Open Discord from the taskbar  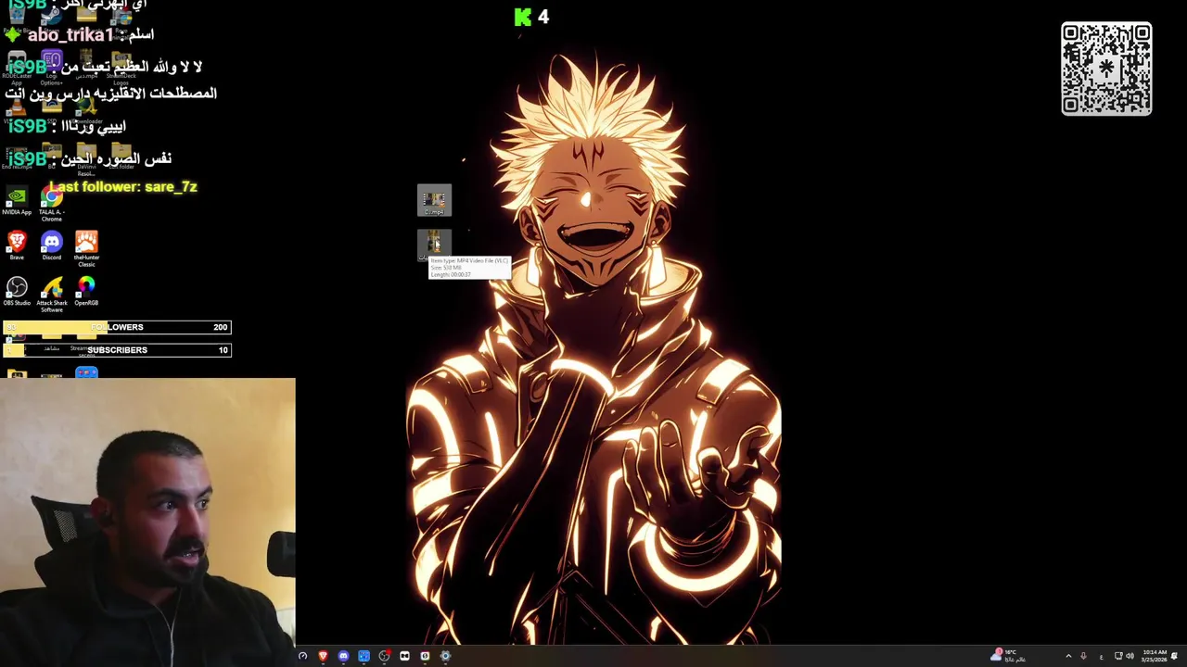[x=343, y=656]
